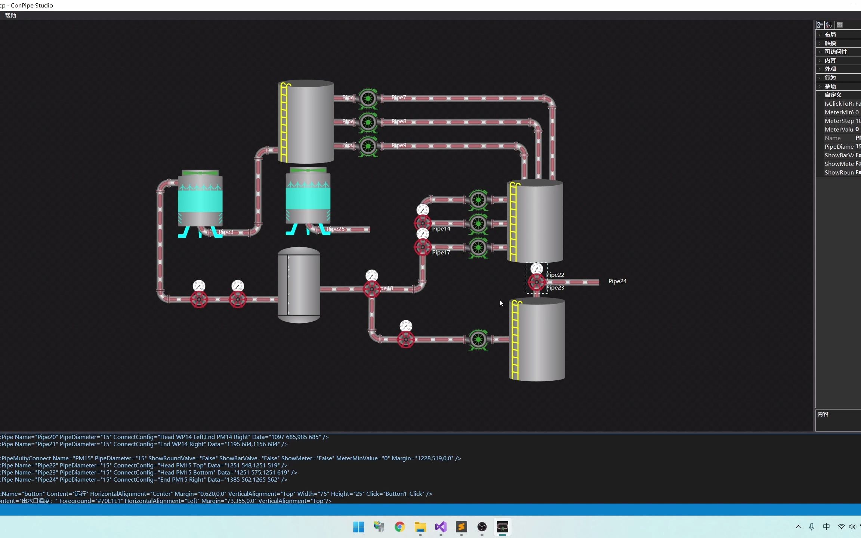Open the Wi-Fi network tray icon
Screen dimensions: 861x538
(x=841, y=527)
